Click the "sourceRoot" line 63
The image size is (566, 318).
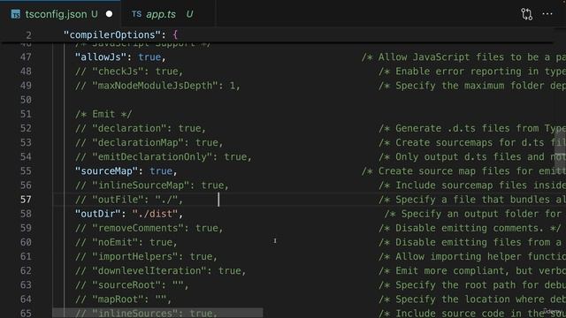[132, 284]
